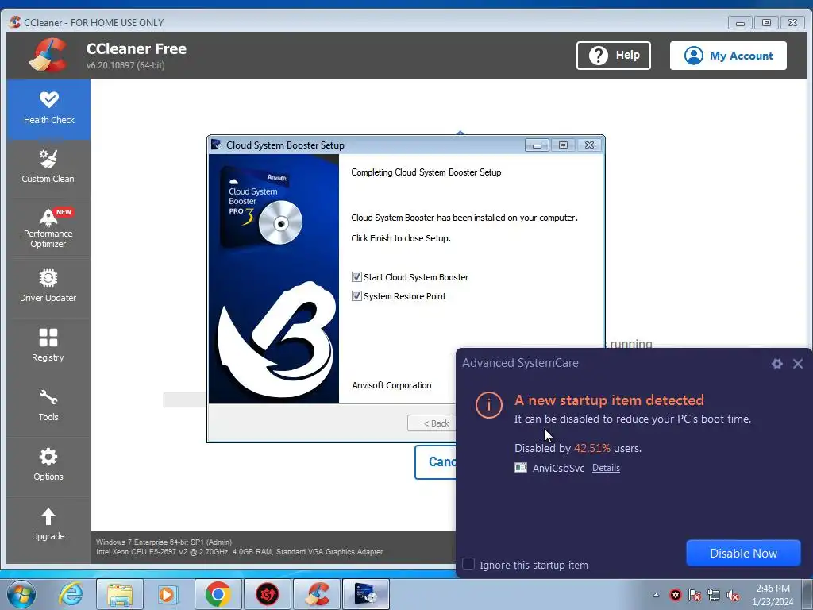The width and height of the screenshot is (813, 610).
Task: Click the Help button
Action: (614, 56)
